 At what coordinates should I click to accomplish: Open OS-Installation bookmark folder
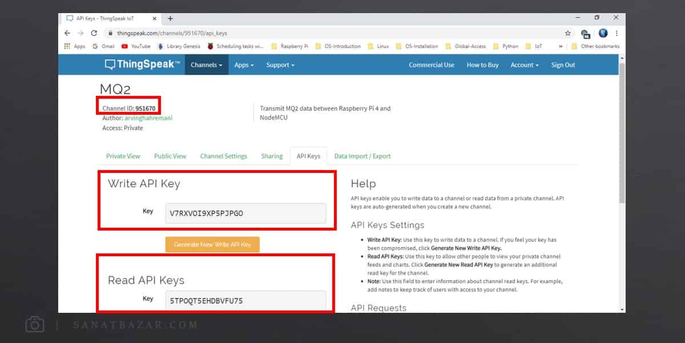click(417, 46)
